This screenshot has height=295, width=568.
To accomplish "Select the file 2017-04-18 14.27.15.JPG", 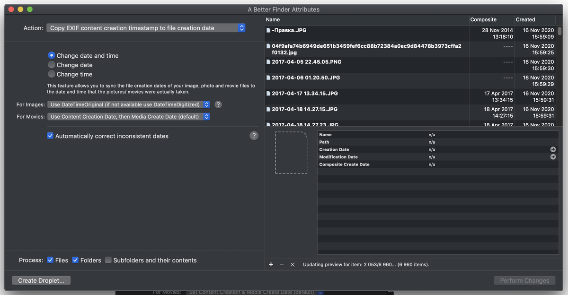I will (x=305, y=109).
